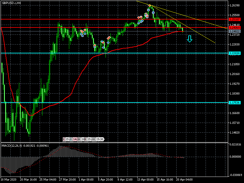Select the red 1.25107 price label
Viewport: 244px width, 183px height.
(235, 20)
